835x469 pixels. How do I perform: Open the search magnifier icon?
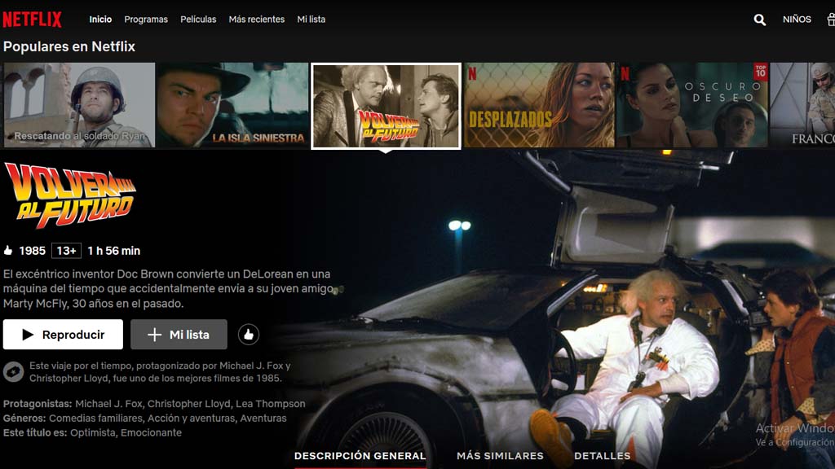click(x=760, y=20)
